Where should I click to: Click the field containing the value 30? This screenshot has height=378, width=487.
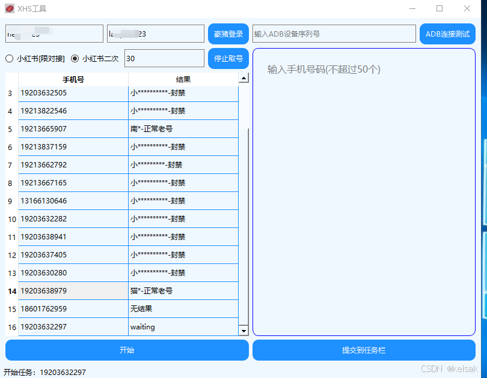coord(164,58)
